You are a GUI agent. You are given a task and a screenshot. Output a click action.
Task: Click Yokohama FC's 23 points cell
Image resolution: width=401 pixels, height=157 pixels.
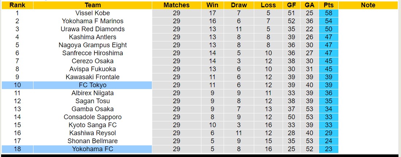tap(329, 149)
